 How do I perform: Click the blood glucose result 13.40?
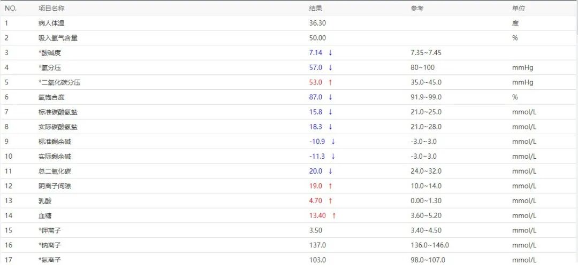pyautogui.click(x=317, y=216)
